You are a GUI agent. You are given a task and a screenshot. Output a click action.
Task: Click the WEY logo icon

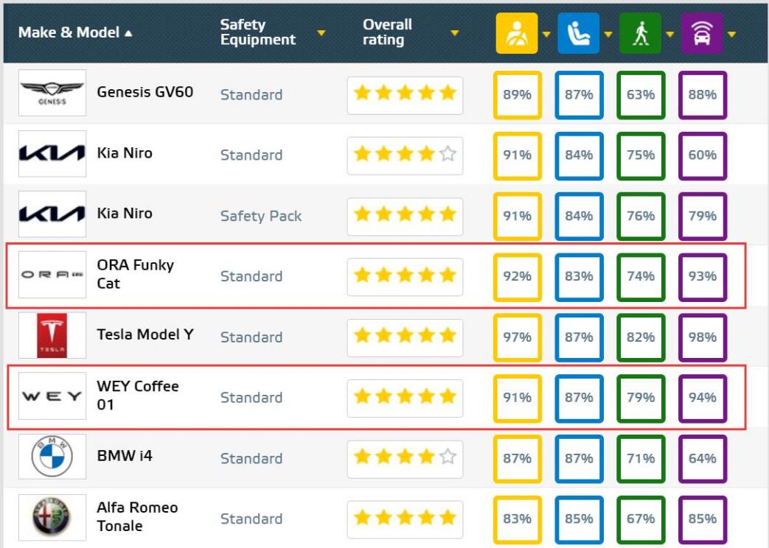tap(52, 396)
